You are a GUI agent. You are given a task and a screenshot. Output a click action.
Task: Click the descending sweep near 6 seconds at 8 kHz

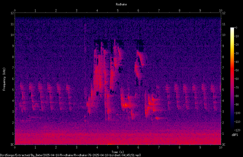142,58
